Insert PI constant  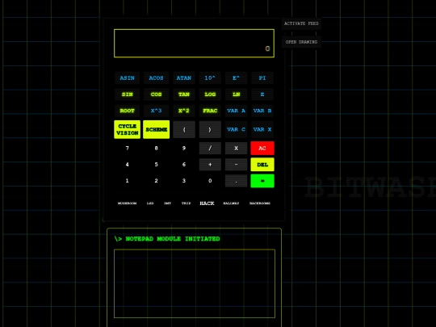(262, 78)
